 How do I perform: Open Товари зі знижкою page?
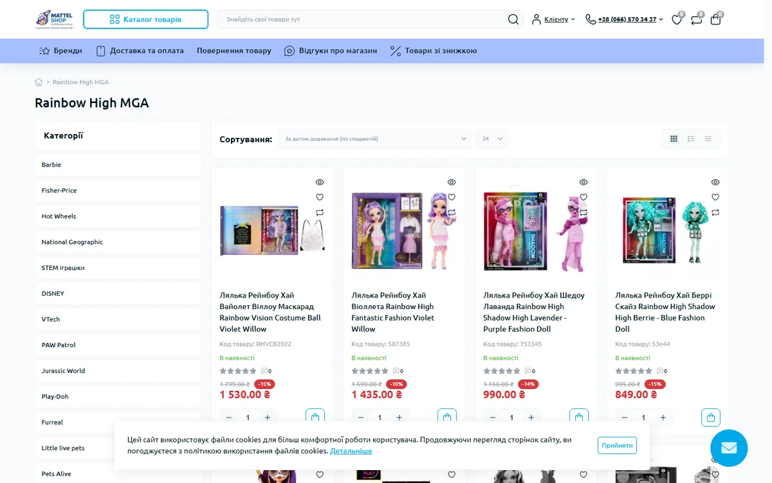point(434,51)
